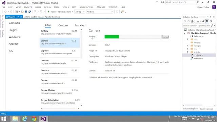Click the Collapse All icon in Solution Explorer

(211, 21)
